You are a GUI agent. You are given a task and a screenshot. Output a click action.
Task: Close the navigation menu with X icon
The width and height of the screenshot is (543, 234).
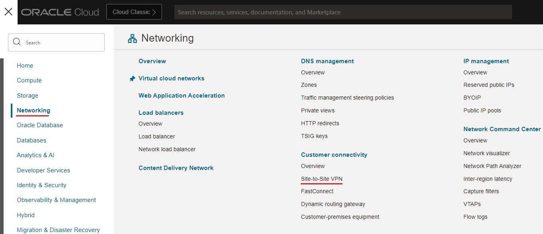8,12
